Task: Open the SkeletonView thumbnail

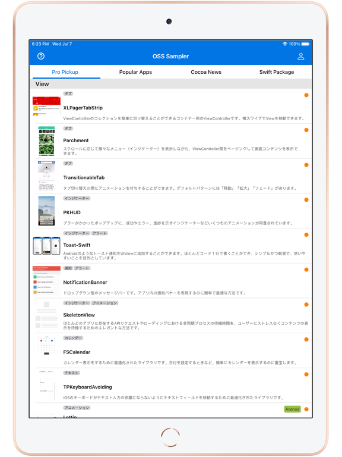Action: pos(46,315)
